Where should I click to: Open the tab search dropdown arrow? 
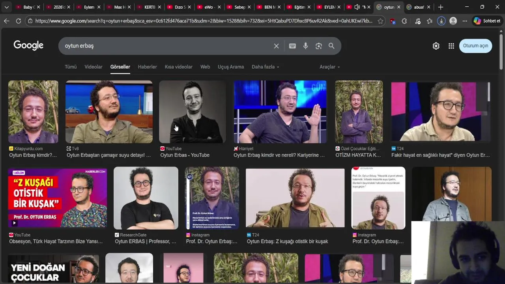pyautogui.click(x=6, y=7)
